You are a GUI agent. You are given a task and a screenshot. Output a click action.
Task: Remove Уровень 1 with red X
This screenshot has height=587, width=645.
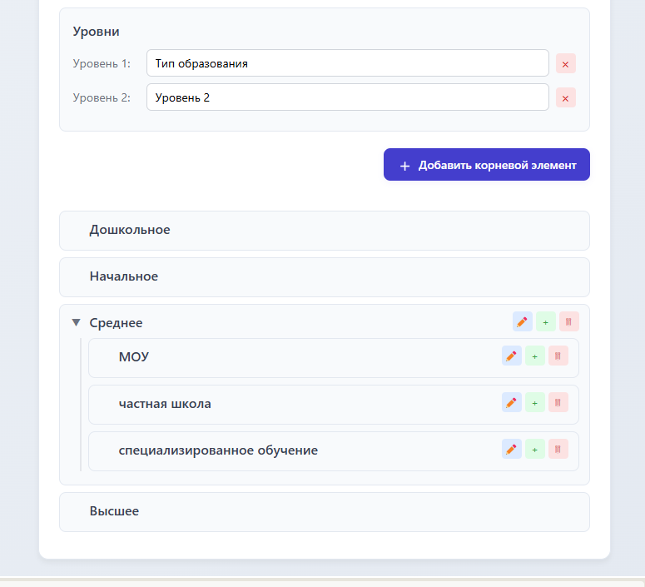[566, 63]
